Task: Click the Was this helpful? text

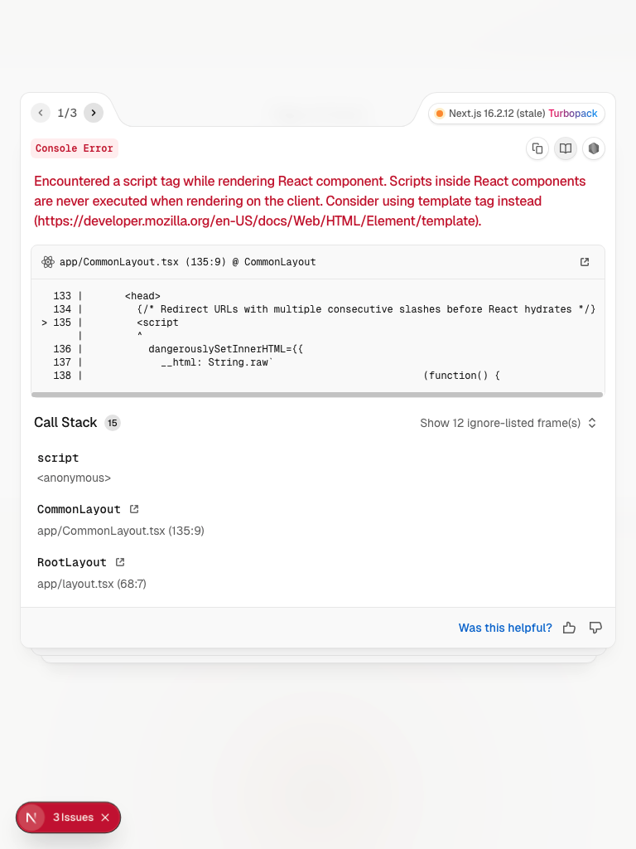Action: (505, 628)
